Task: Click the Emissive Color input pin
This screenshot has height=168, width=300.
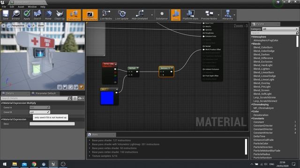Action: [x=204, y=36]
